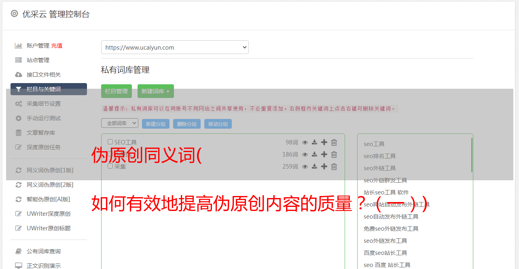Add keywords to the 采集 library (plus icon)
Image resolution: width=519 pixels, height=269 pixels.
coord(324,167)
